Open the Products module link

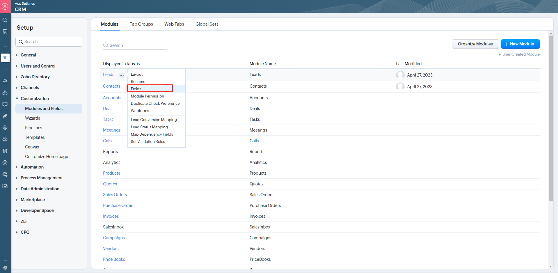tap(111, 173)
